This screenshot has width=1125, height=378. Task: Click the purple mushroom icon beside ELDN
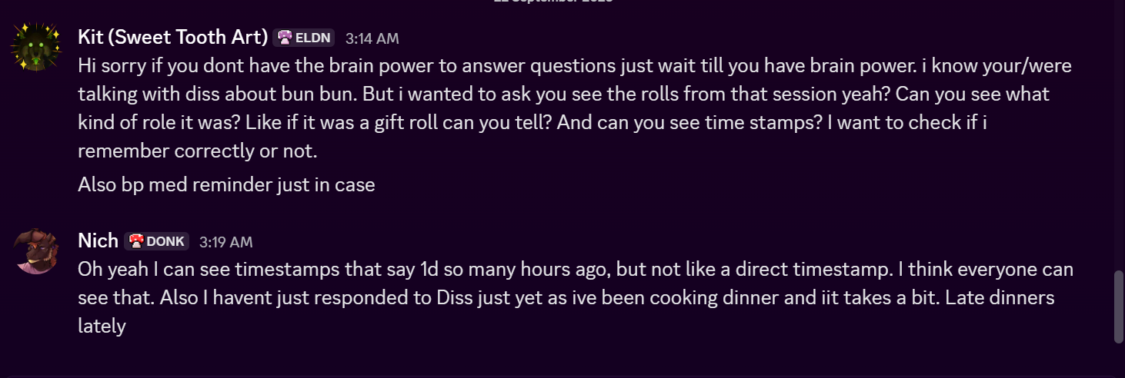(x=285, y=38)
